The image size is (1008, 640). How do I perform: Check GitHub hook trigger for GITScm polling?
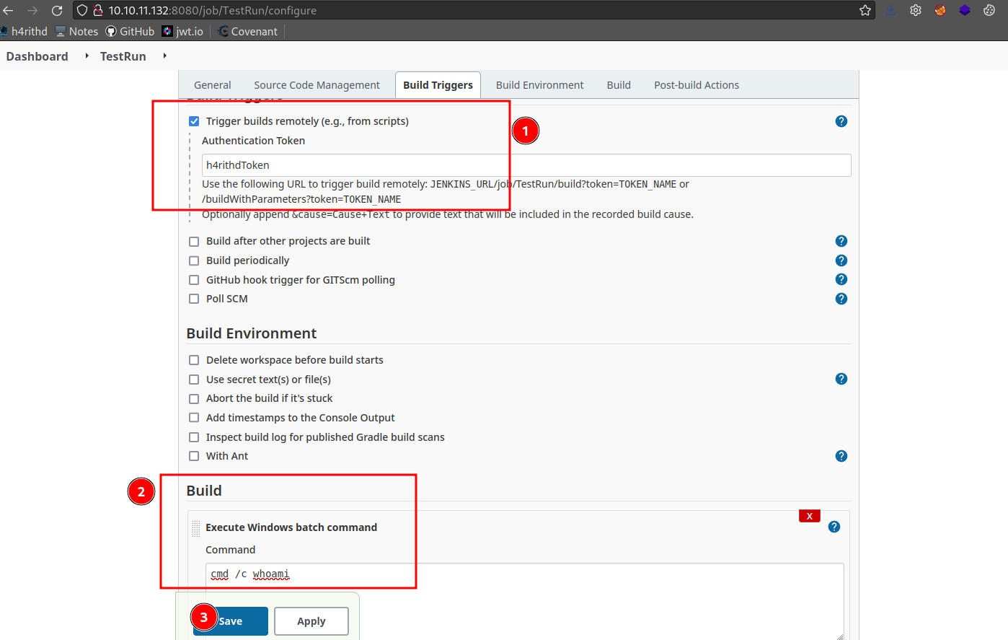(194, 280)
